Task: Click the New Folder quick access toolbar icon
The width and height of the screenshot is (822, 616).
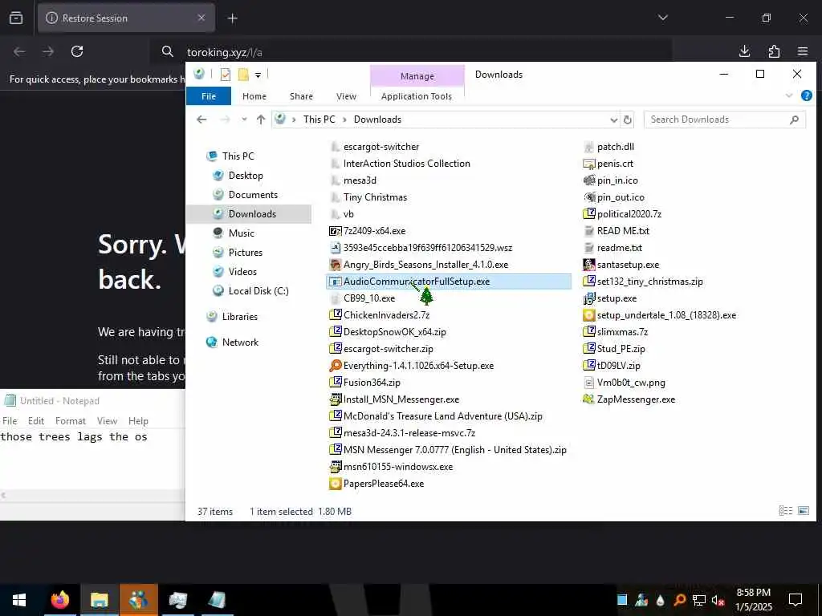Action: (x=243, y=75)
